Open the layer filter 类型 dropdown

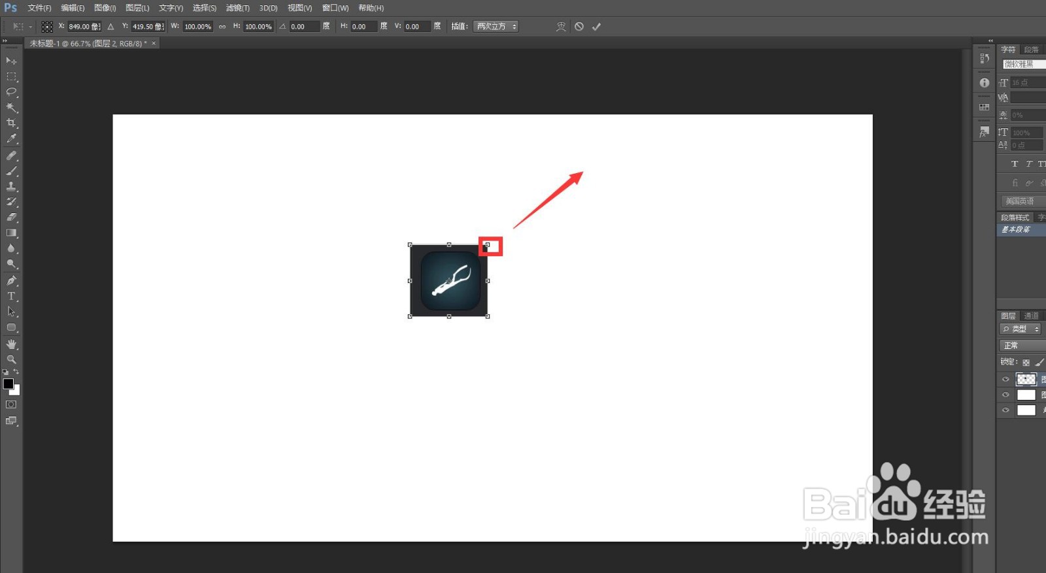(x=1021, y=329)
